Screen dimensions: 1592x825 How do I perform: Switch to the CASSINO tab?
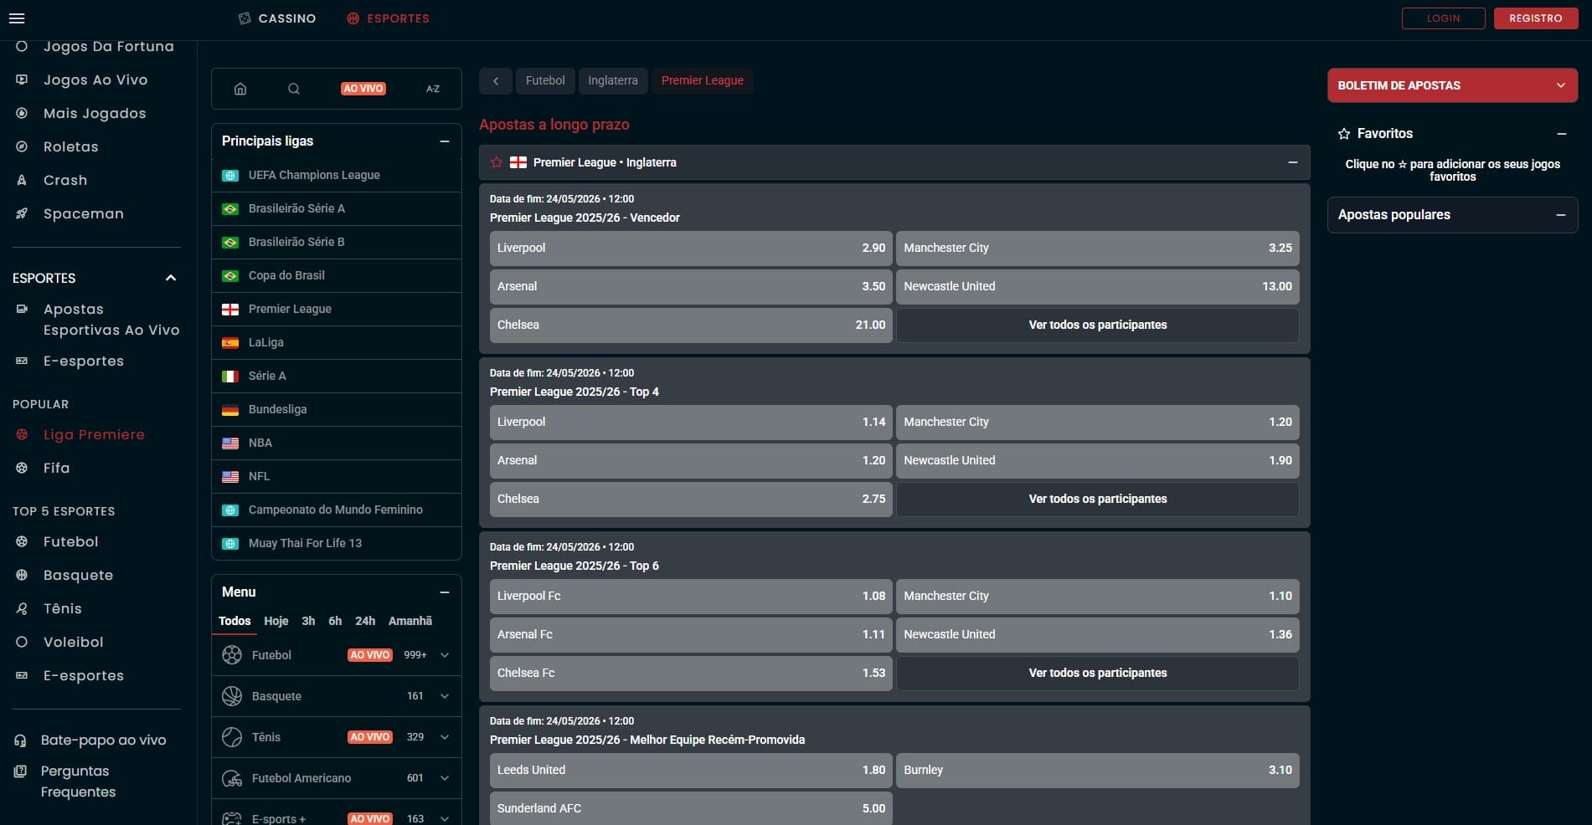coord(277,18)
